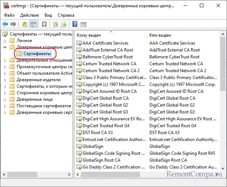The width and height of the screenshot is (227, 187).
Task: Sort by the Кому выдан column header
Action: pos(111,35)
